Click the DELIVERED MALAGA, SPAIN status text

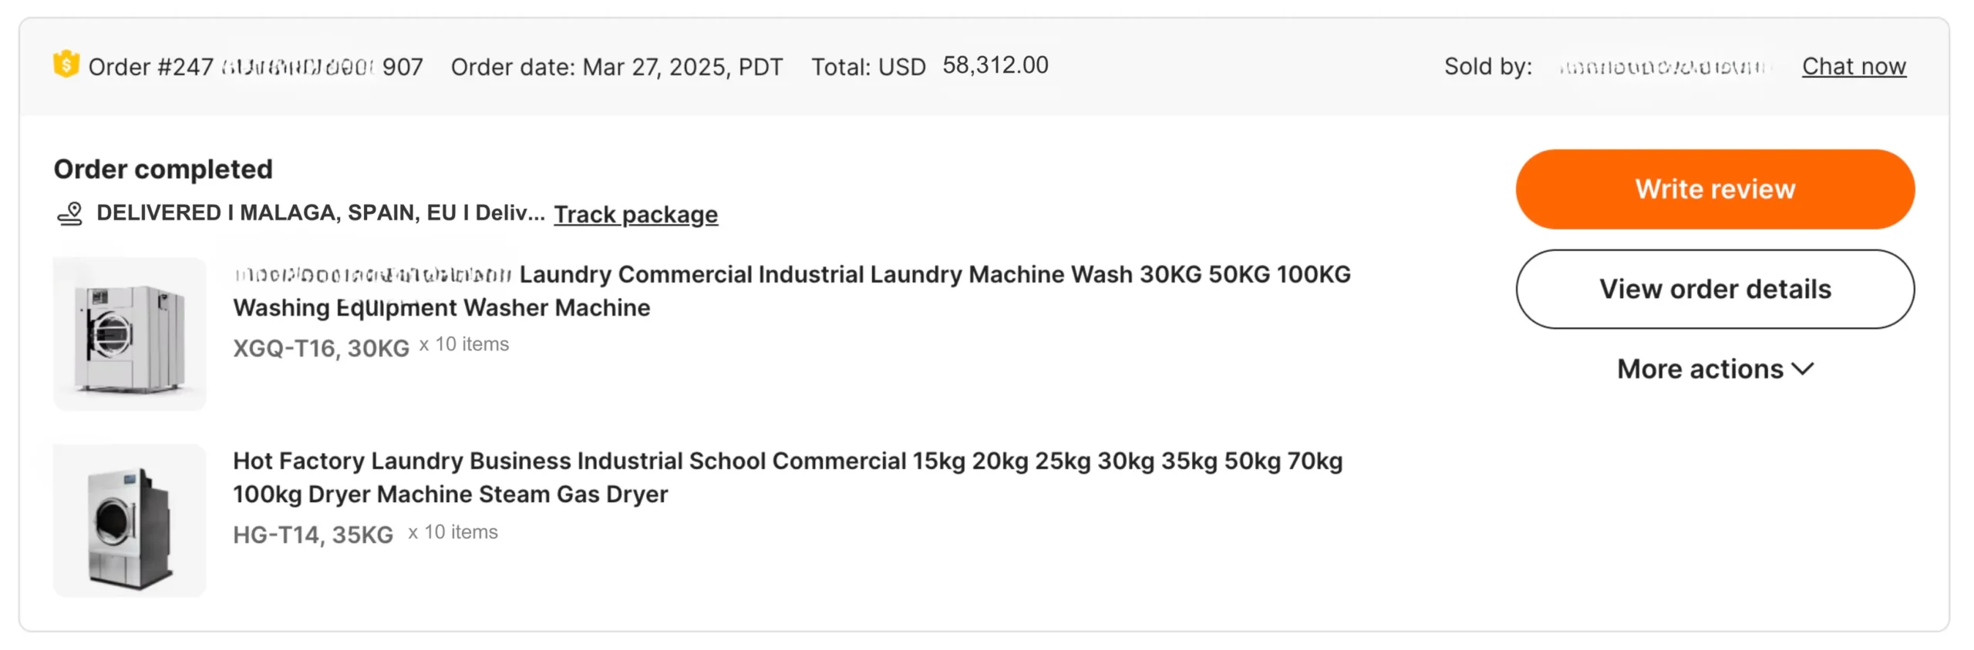(x=320, y=213)
